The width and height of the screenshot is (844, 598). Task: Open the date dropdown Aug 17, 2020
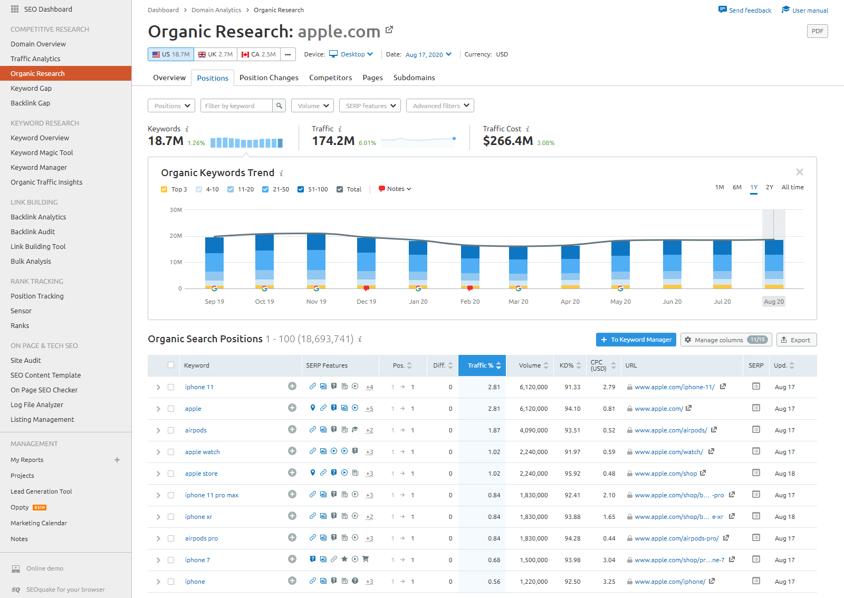pos(428,54)
